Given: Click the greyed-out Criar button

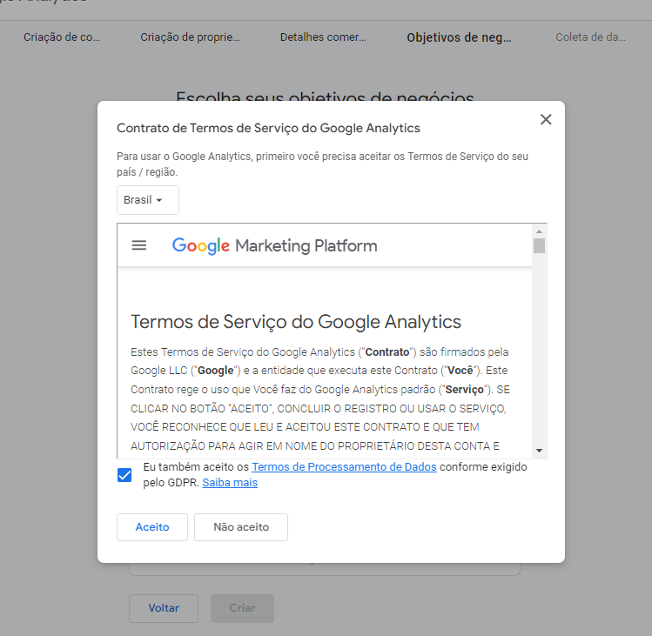Looking at the screenshot, I should click(242, 608).
